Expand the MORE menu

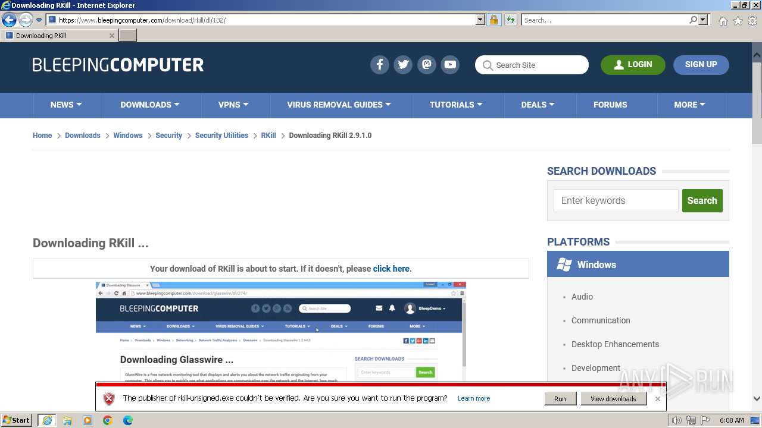[x=689, y=105]
